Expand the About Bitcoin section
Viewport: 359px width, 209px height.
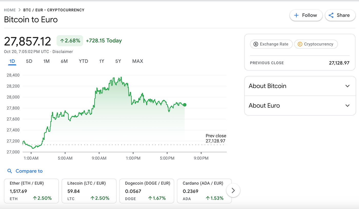300,86
